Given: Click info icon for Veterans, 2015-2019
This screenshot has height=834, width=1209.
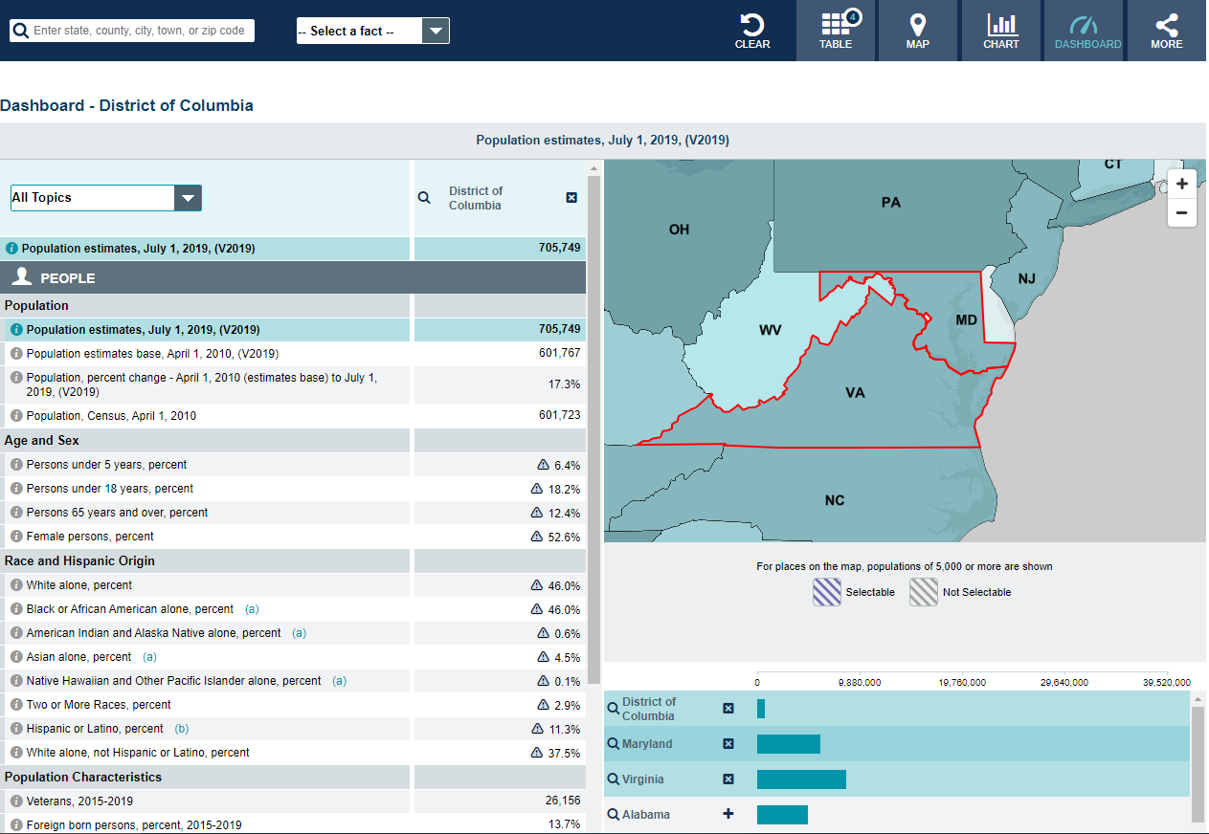Looking at the screenshot, I should 16,801.
